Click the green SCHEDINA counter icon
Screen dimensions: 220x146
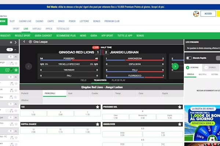click(188, 68)
